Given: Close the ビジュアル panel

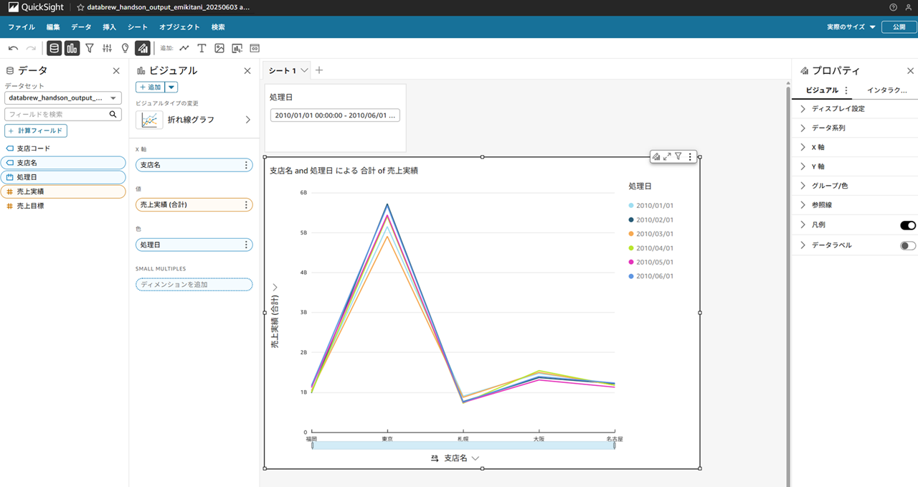Looking at the screenshot, I should click(247, 71).
